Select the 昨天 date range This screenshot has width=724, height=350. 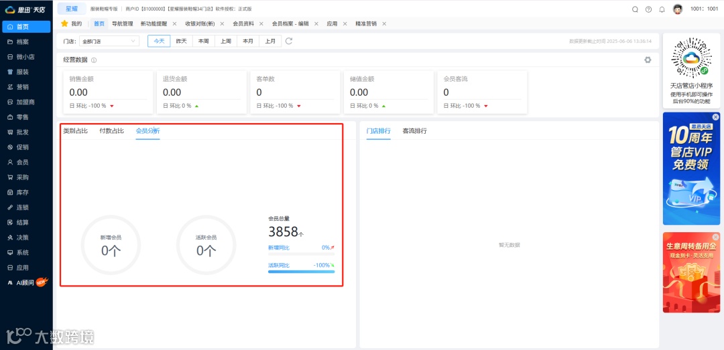182,41
